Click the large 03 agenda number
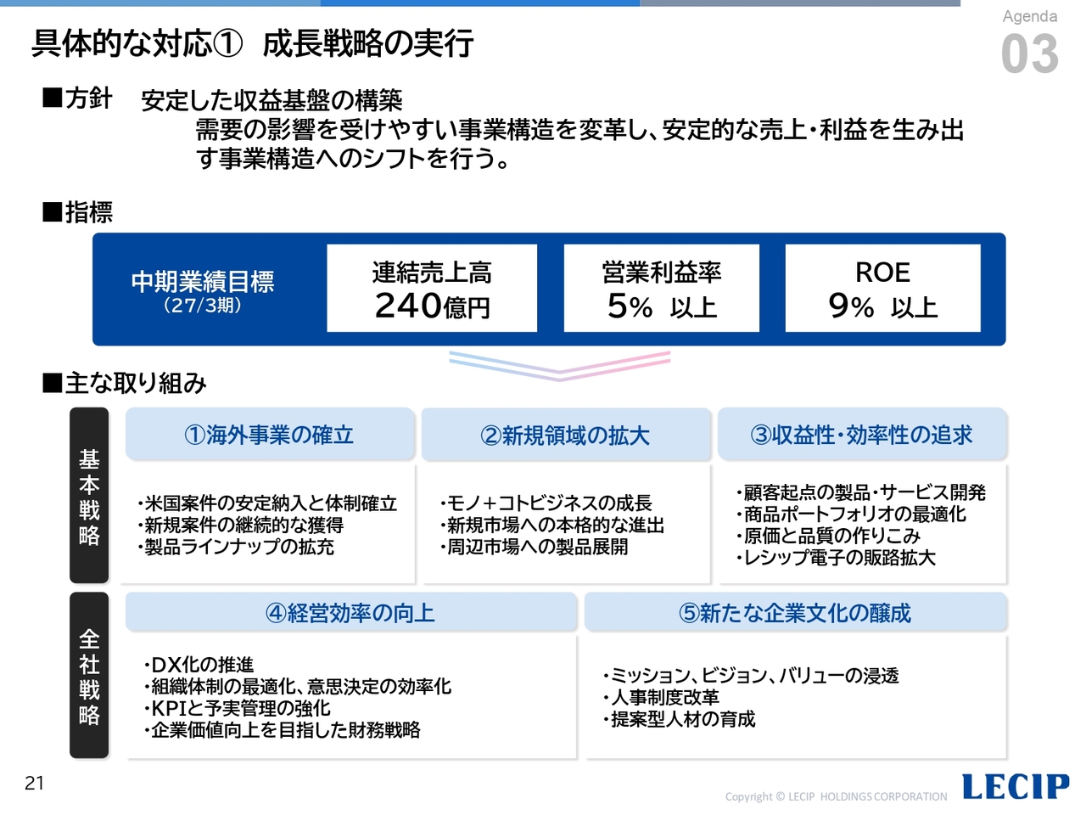Image resolution: width=1086 pixels, height=815 pixels. [x=1029, y=54]
